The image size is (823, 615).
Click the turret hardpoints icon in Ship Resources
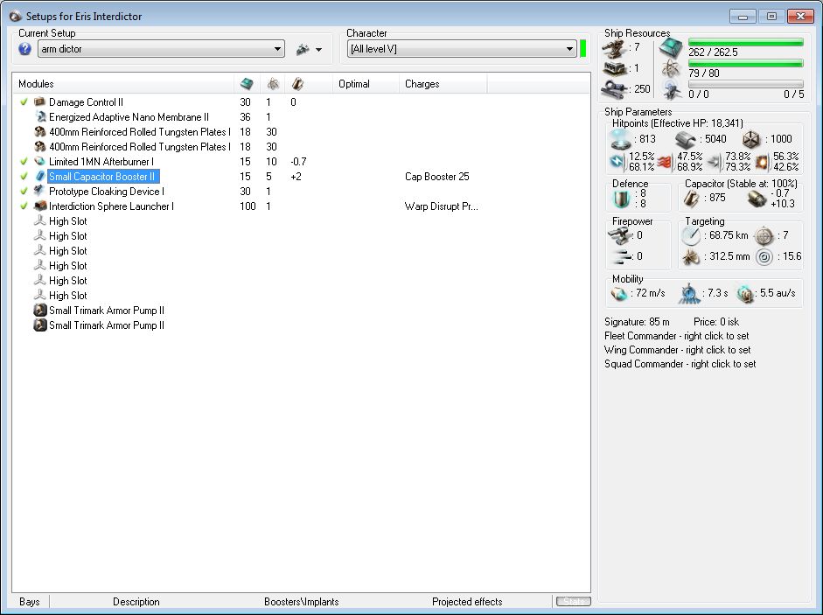[614, 48]
